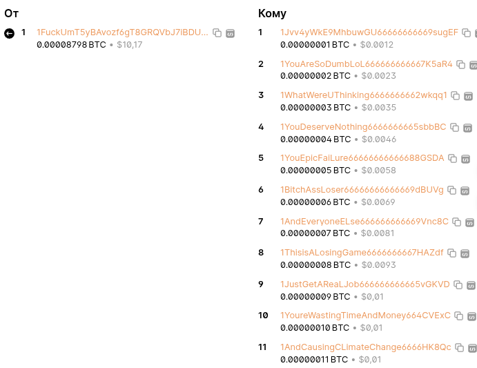The height and width of the screenshot is (368, 477).
Task: Copy the 1YouAreSoDumbLoL address
Action: [461, 64]
